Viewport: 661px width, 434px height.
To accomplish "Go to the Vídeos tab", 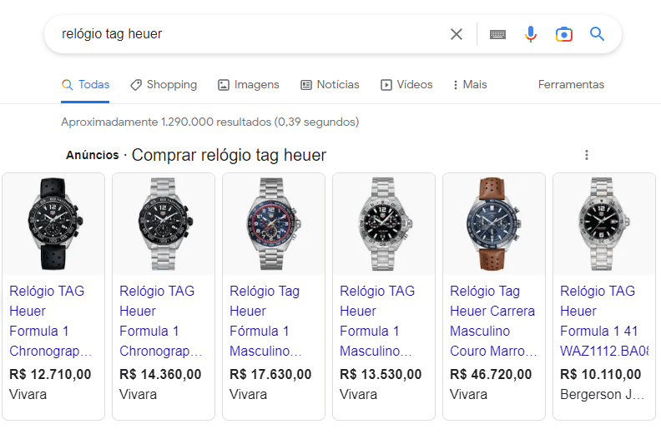I will (x=406, y=85).
